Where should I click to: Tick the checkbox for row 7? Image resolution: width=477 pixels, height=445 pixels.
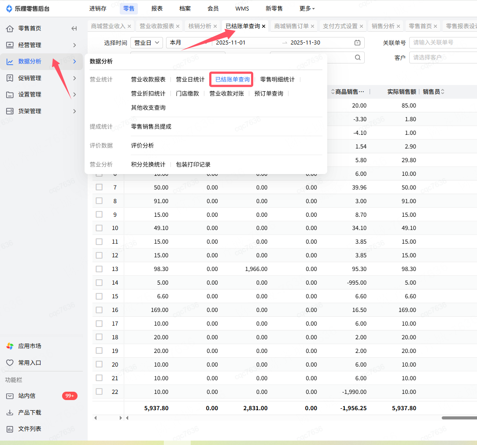pyautogui.click(x=99, y=187)
